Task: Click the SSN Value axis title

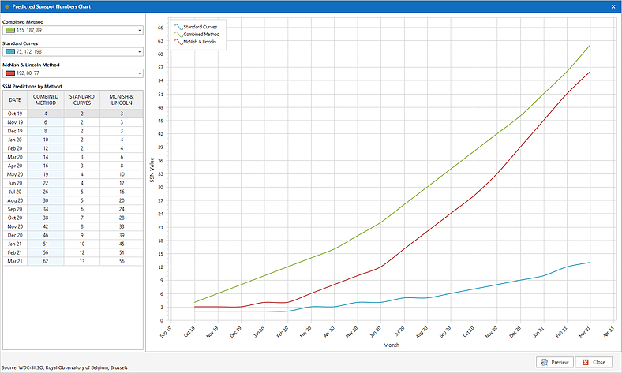Action: (152, 170)
